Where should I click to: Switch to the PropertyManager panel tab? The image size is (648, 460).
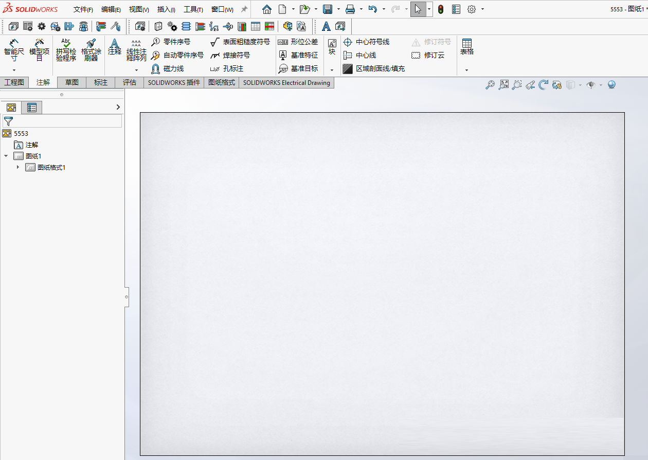(x=32, y=107)
